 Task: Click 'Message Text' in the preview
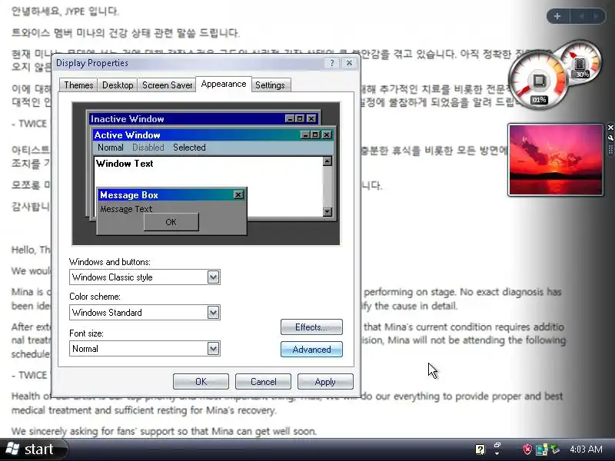pyautogui.click(x=126, y=209)
